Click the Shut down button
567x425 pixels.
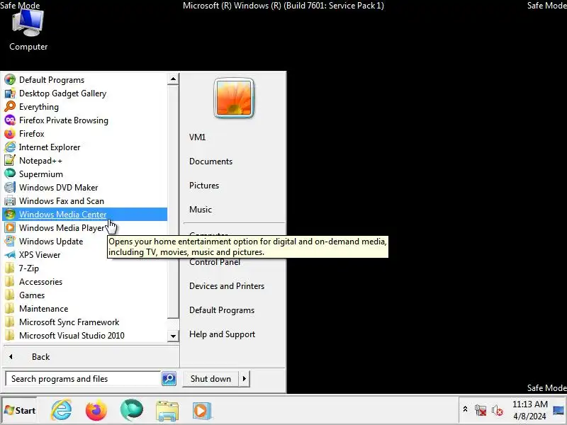pos(210,379)
